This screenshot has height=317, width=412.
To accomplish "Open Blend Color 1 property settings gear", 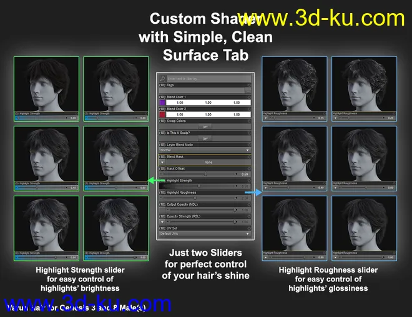I will point(249,97).
